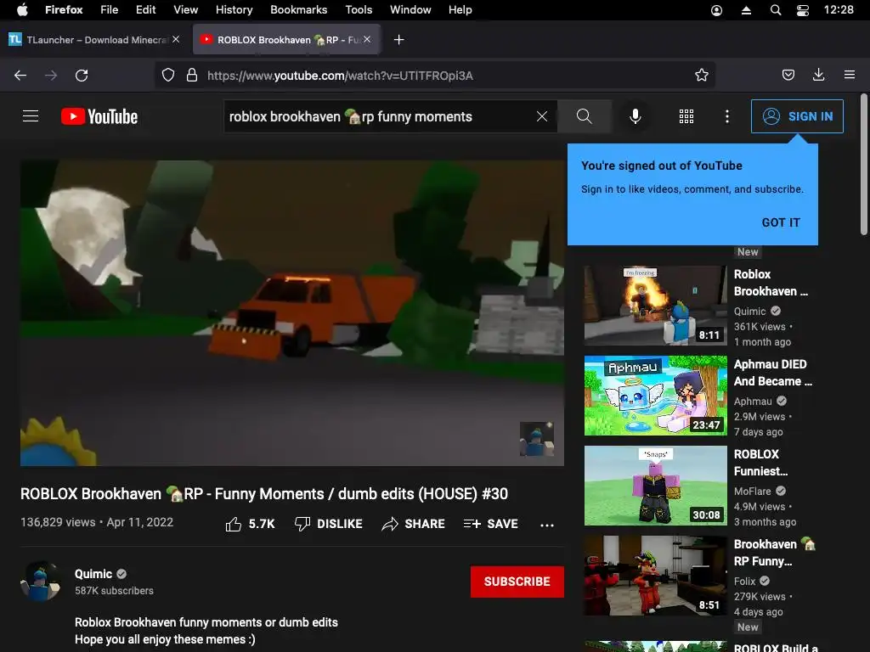Open tracking protection shield icon
870x652 pixels.
coord(168,76)
